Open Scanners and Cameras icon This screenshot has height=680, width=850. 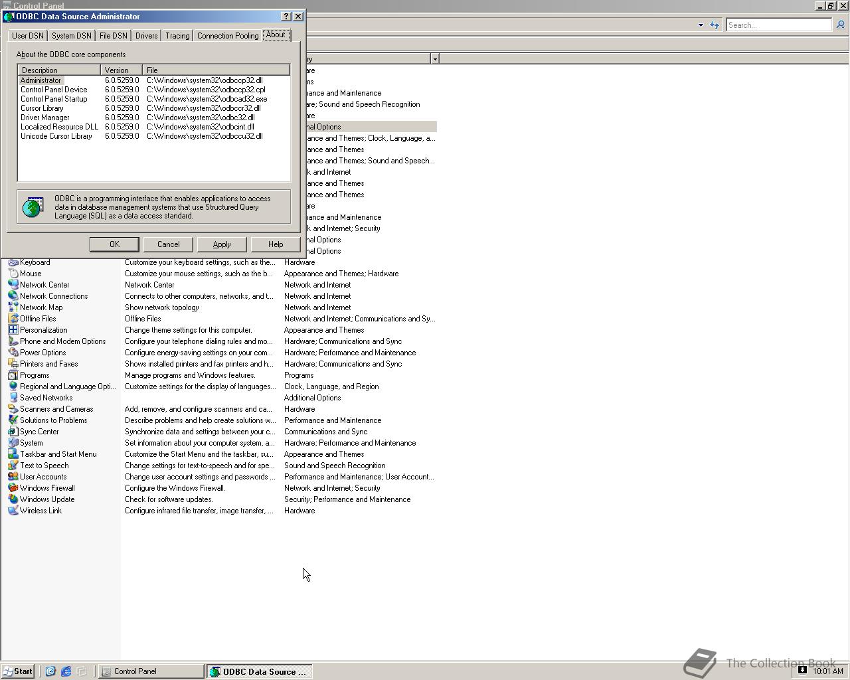point(13,409)
